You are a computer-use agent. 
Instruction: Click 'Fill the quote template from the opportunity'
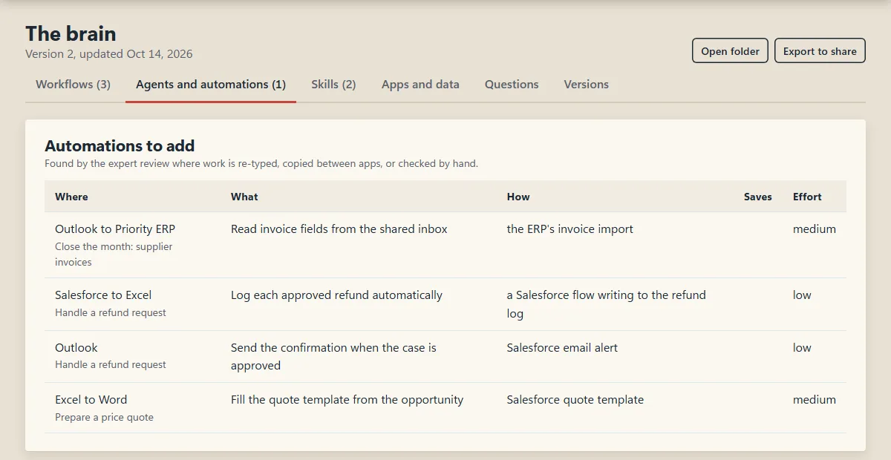point(347,399)
